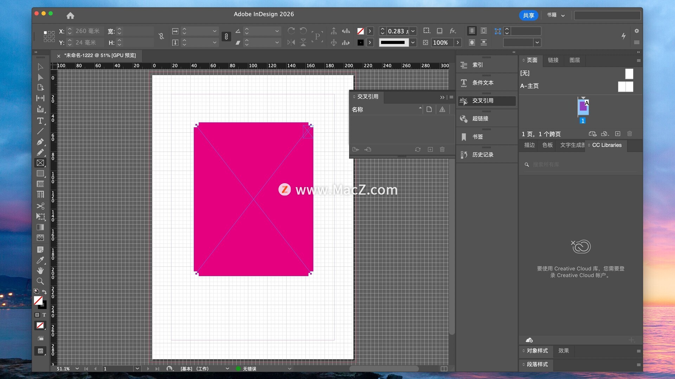The width and height of the screenshot is (675, 379).
Task: Open the stroke weight dropdown
Action: (x=413, y=31)
